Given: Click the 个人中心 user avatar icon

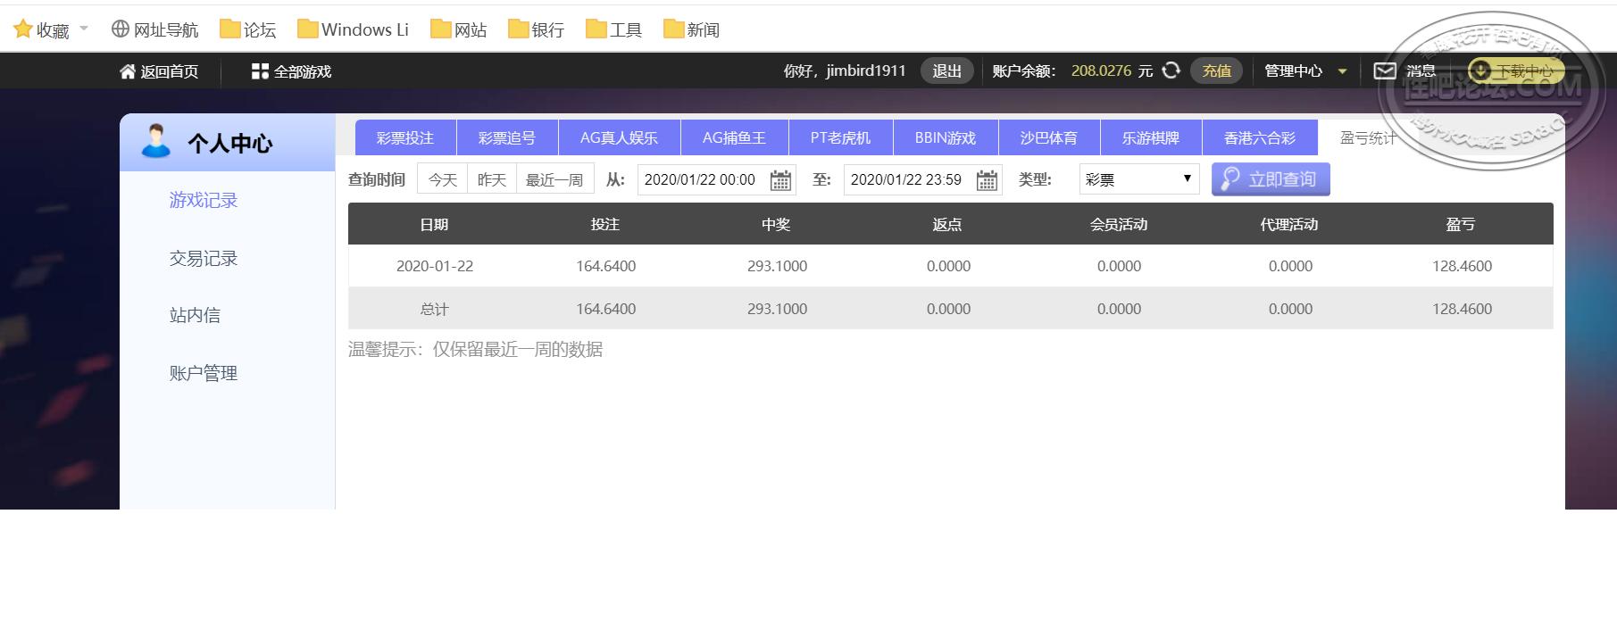Looking at the screenshot, I should pos(156,141).
